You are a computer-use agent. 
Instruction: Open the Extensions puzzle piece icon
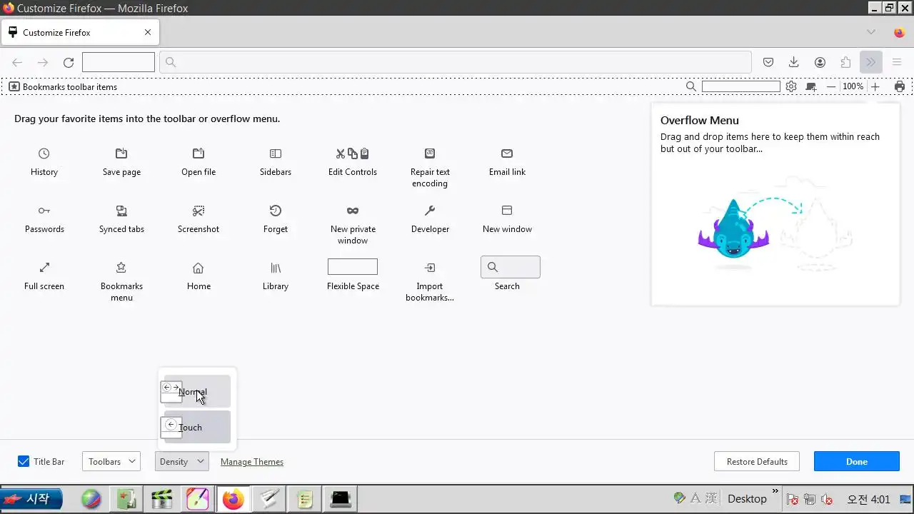[845, 62]
